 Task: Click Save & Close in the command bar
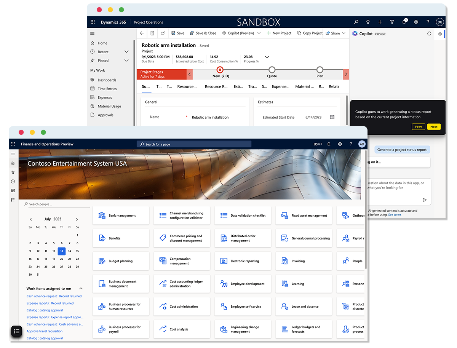[x=203, y=33]
